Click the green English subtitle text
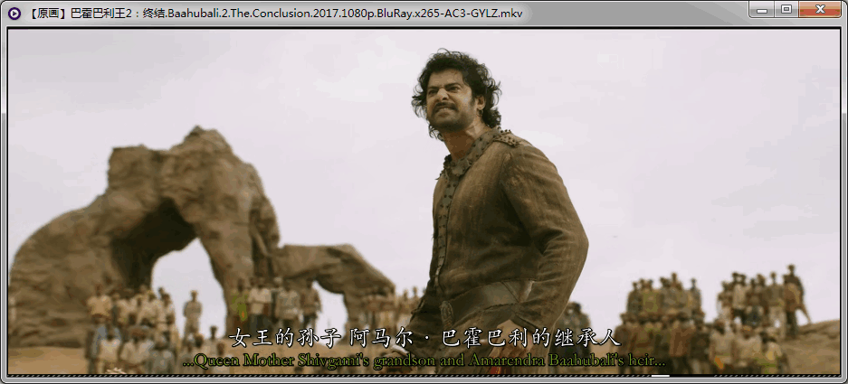Viewport: 848px width, 384px height. (424, 361)
